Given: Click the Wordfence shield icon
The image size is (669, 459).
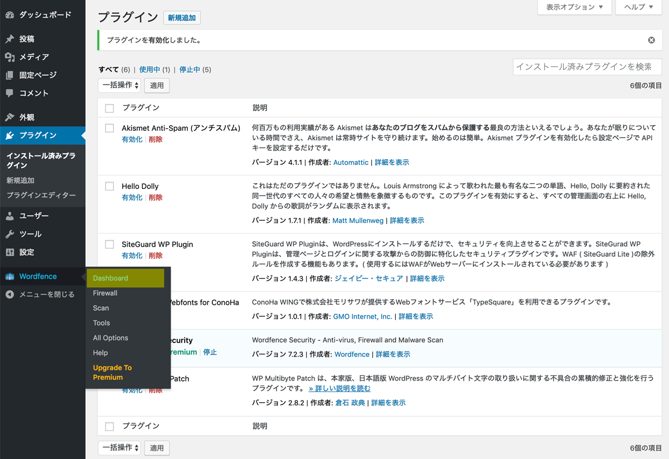Looking at the screenshot, I should tap(9, 276).
